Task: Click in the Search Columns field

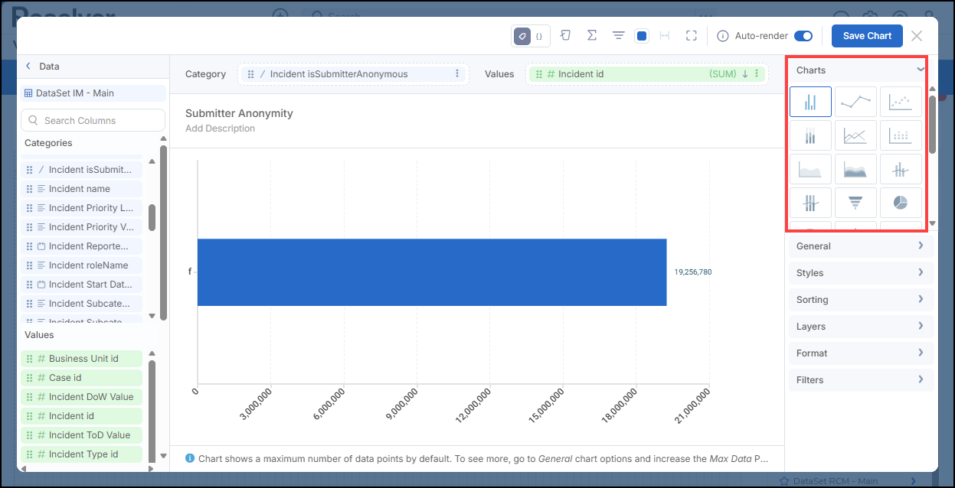Action: click(93, 120)
